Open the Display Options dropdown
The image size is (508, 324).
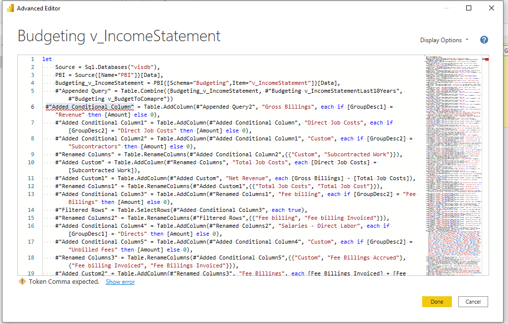pyautogui.click(x=444, y=40)
